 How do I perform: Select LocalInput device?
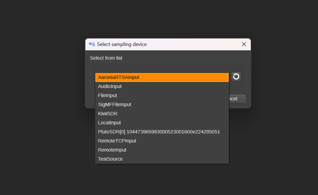click(162, 123)
